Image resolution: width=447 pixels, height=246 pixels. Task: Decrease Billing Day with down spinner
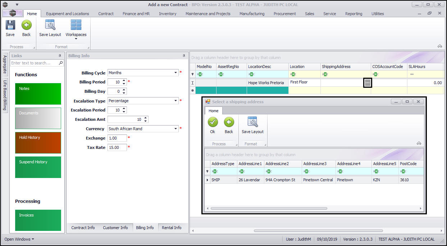tap(124, 93)
